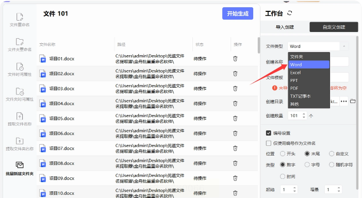
Task: Select the 批量新建文件夹 sidebar icon
Action: pos(20,169)
